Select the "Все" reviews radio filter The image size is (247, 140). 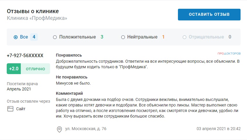16,37
